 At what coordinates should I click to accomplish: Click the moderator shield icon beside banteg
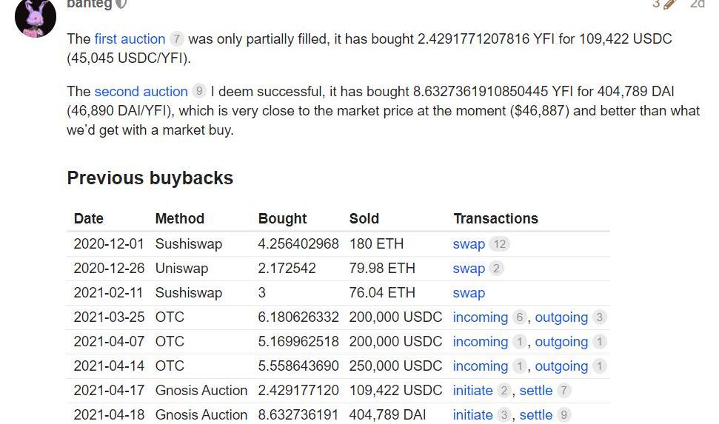(121, 4)
